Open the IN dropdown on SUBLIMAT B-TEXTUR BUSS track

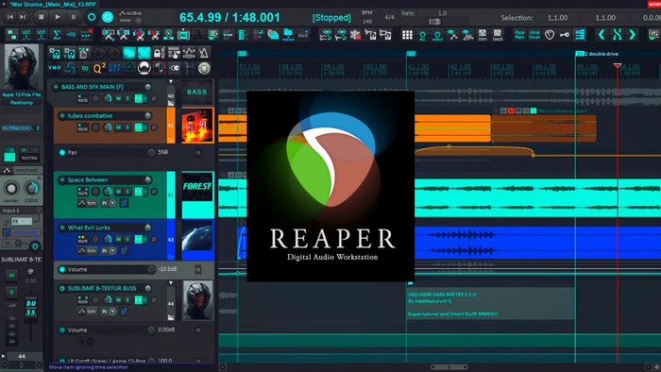point(109,312)
